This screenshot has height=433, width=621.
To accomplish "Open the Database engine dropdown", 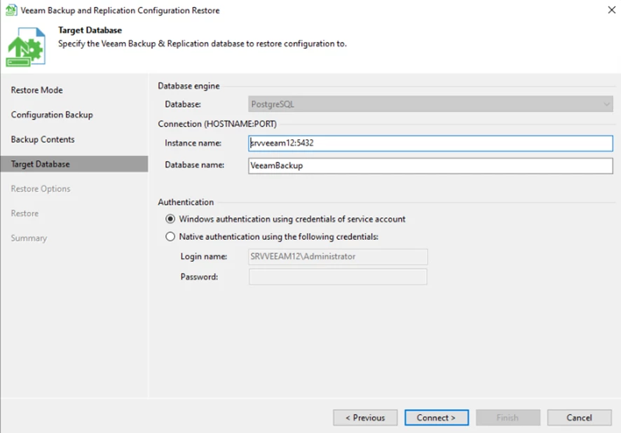I will [x=430, y=104].
